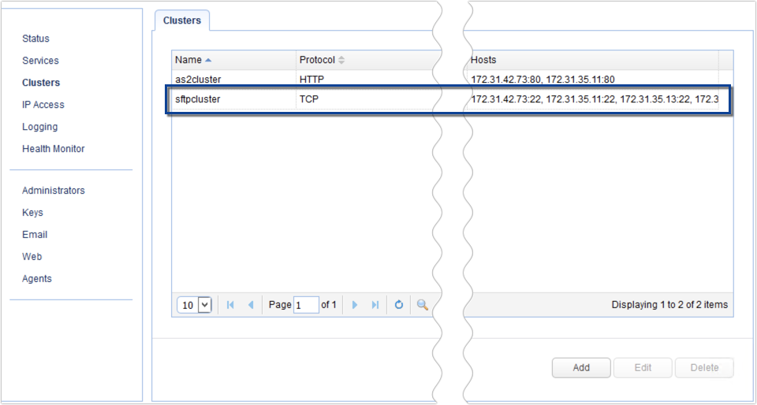Sort by Name column ascending arrow
This screenshot has height=405, width=757.
tap(208, 60)
